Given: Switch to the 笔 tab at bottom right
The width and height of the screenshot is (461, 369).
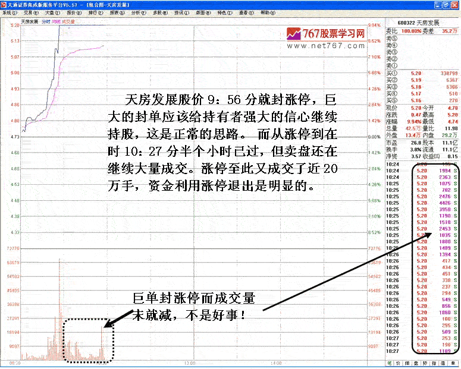Looking at the screenshot, I should (x=390, y=362).
